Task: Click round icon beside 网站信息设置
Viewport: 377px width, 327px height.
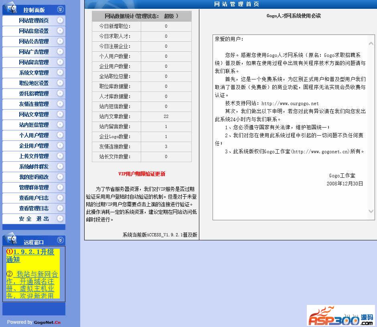Action: coord(60,30)
